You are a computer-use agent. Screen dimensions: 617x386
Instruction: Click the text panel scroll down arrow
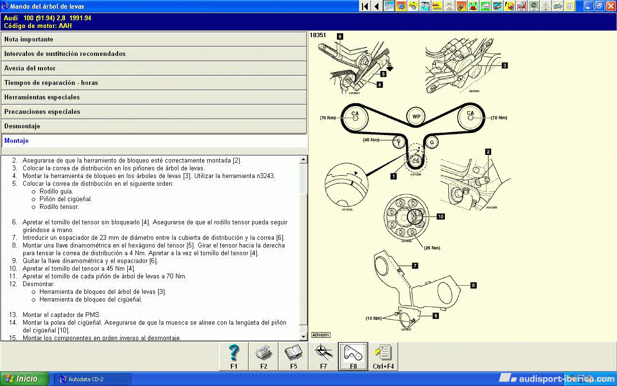coord(303,336)
